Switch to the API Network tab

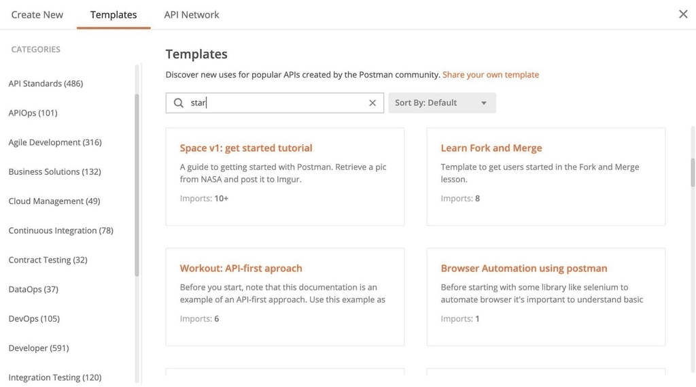[x=192, y=14]
